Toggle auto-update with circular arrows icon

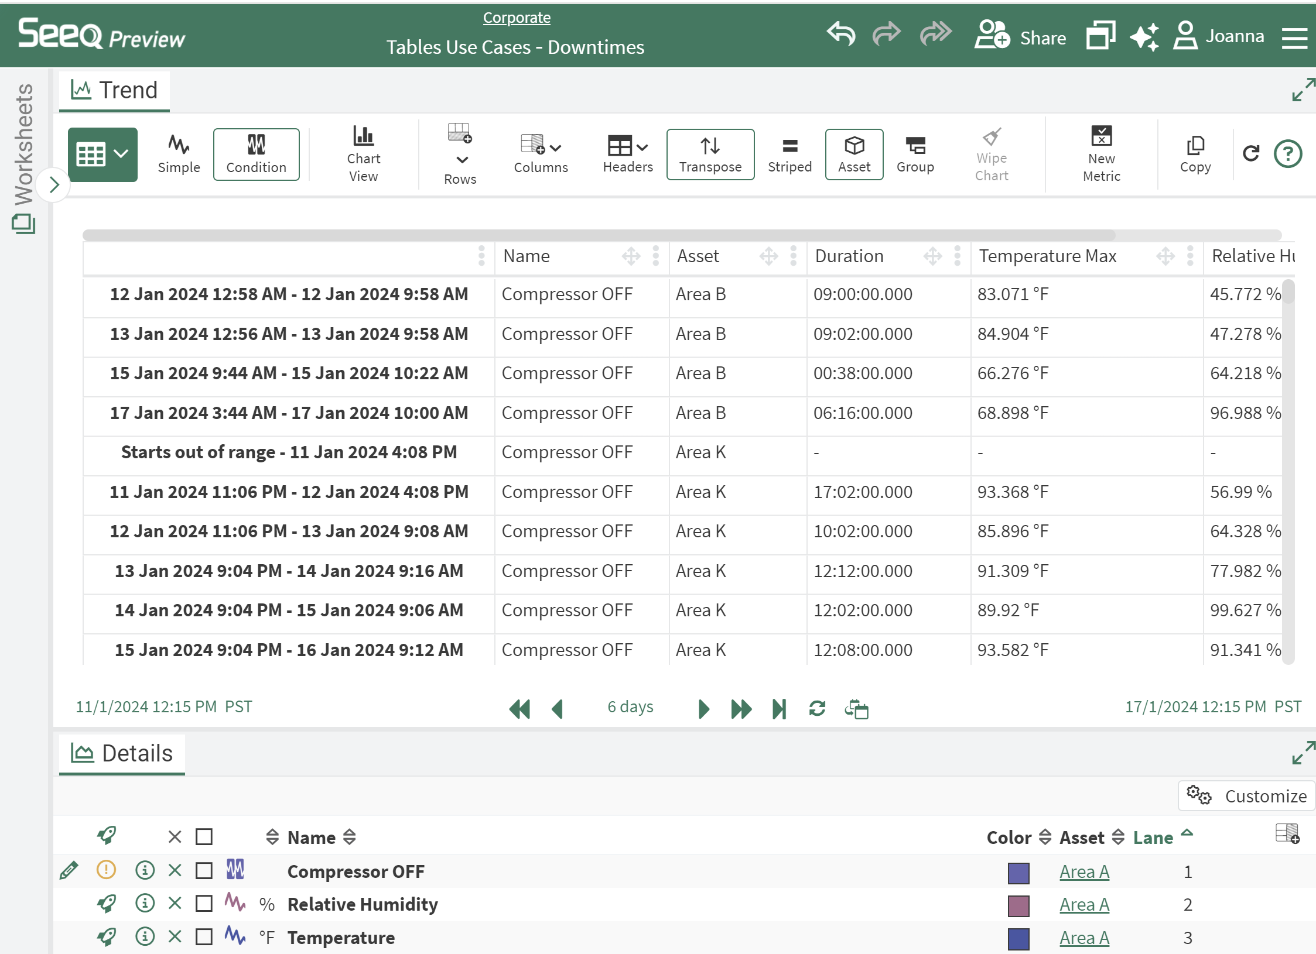click(817, 709)
